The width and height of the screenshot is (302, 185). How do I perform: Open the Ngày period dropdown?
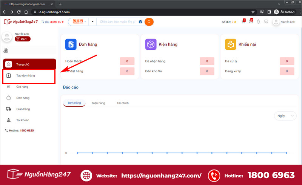click(285, 116)
